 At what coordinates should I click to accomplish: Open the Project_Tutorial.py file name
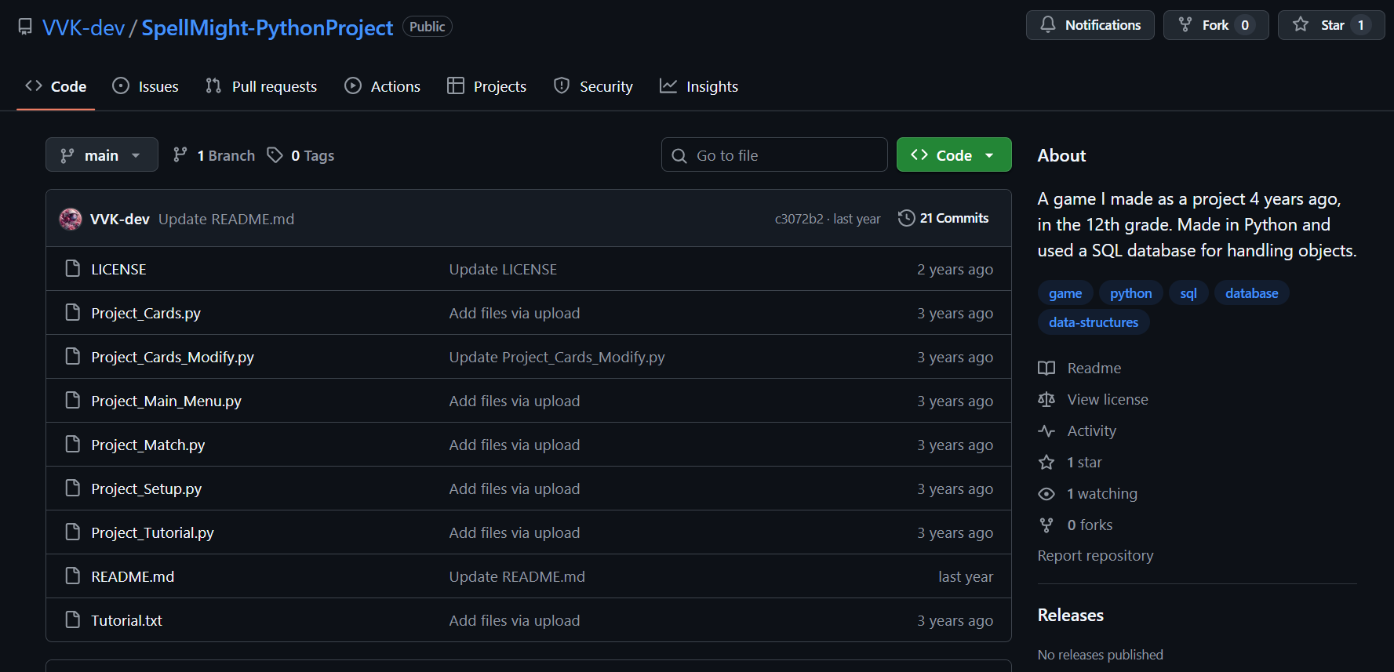point(152,532)
